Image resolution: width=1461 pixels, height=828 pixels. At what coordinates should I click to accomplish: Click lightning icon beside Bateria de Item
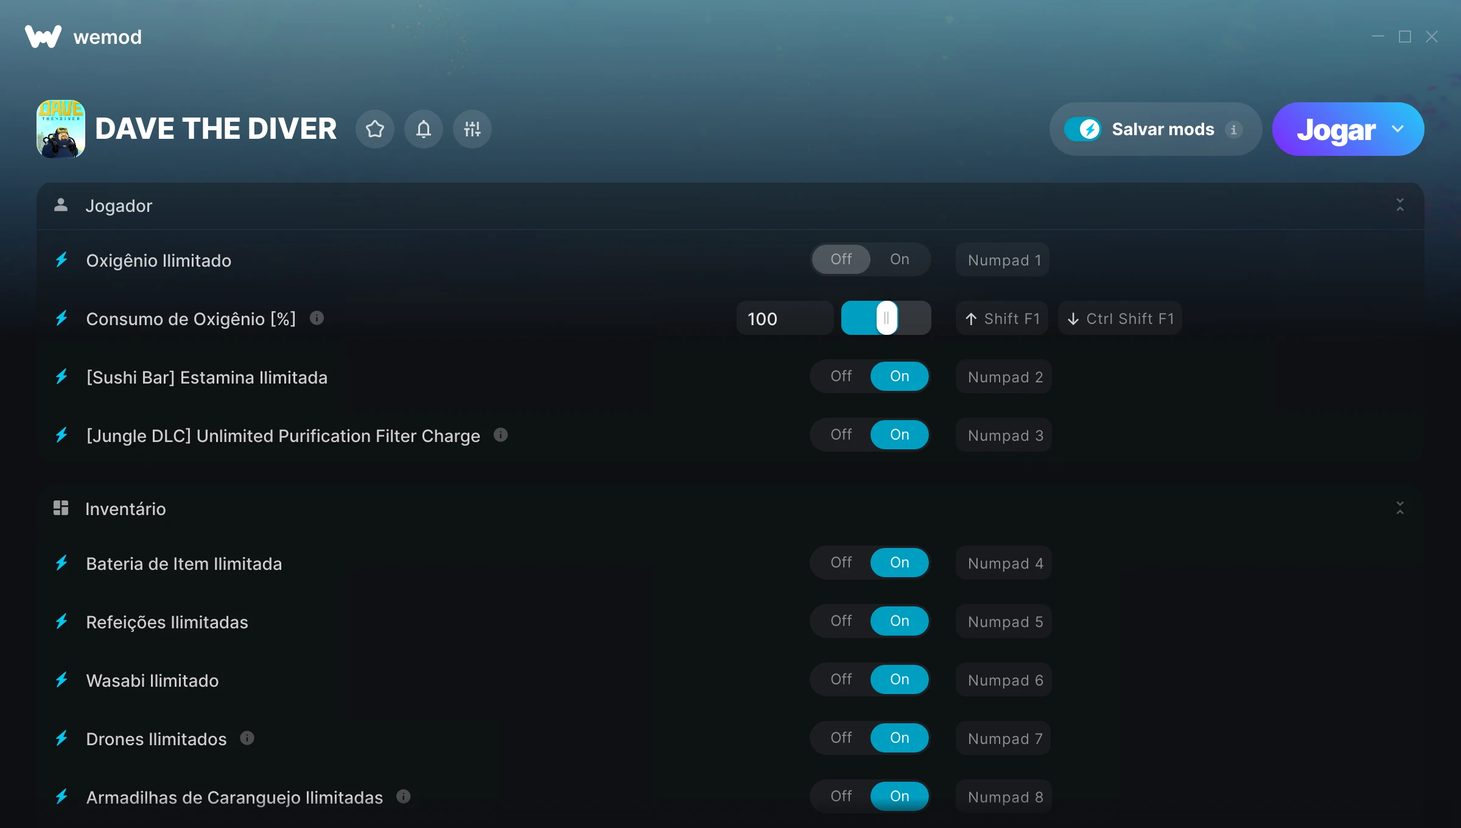click(61, 563)
